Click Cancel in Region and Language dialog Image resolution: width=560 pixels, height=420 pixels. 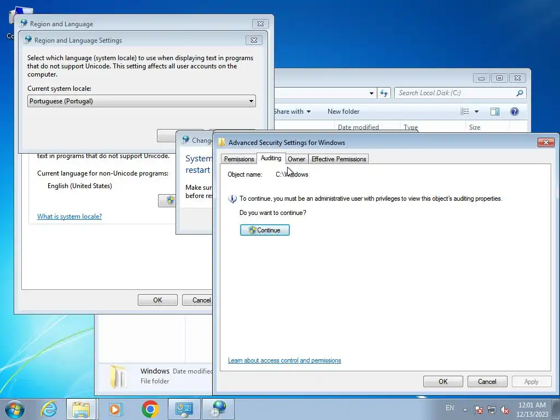(x=197, y=300)
